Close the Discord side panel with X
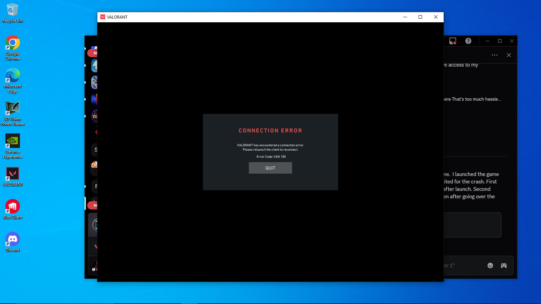Image resolution: width=541 pixels, height=304 pixels. point(509,55)
